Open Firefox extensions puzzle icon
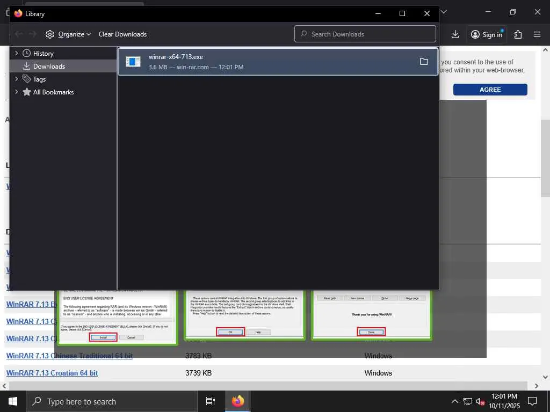 [x=518, y=34]
